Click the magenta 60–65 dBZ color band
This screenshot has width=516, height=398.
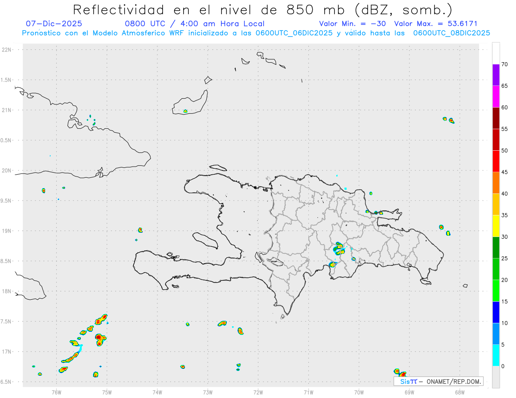pyautogui.click(x=496, y=97)
